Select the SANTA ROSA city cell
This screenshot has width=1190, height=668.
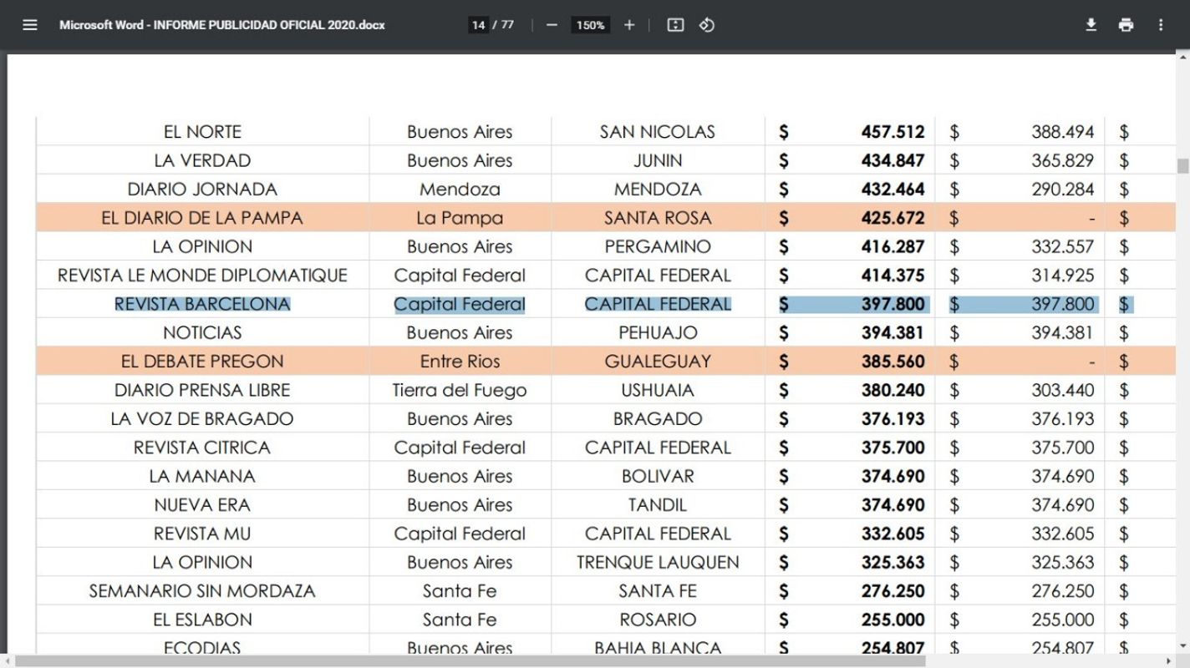coord(658,218)
